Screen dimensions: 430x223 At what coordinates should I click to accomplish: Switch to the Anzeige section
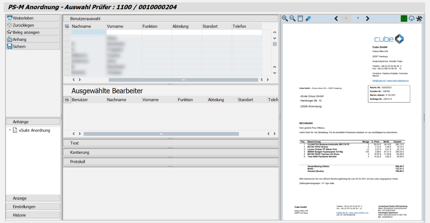pyautogui.click(x=32, y=198)
